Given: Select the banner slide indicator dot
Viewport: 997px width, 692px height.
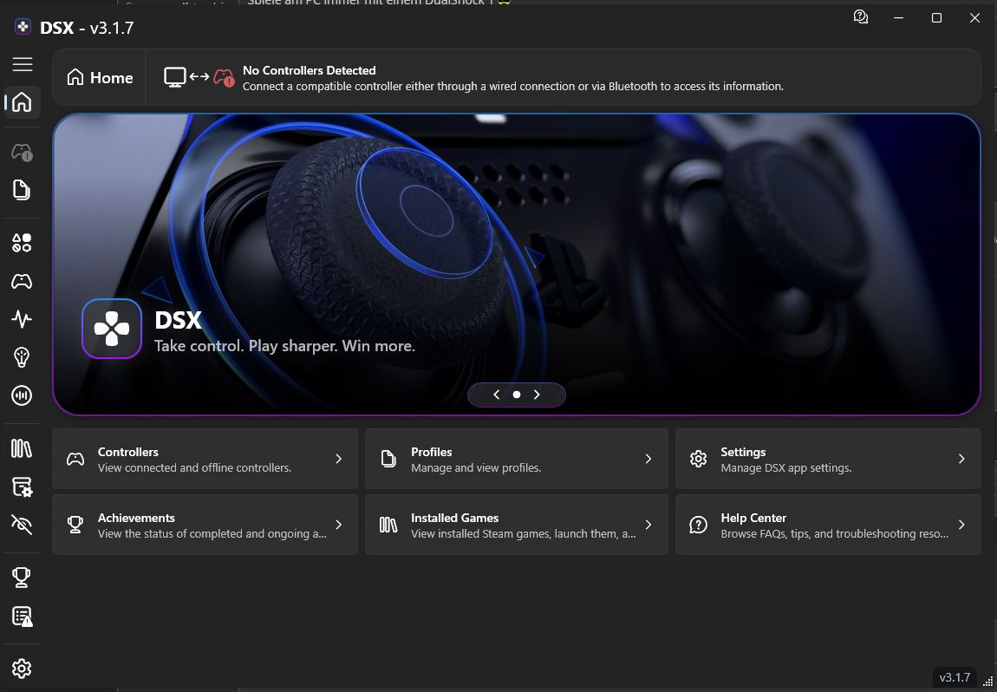Looking at the screenshot, I should coord(517,395).
